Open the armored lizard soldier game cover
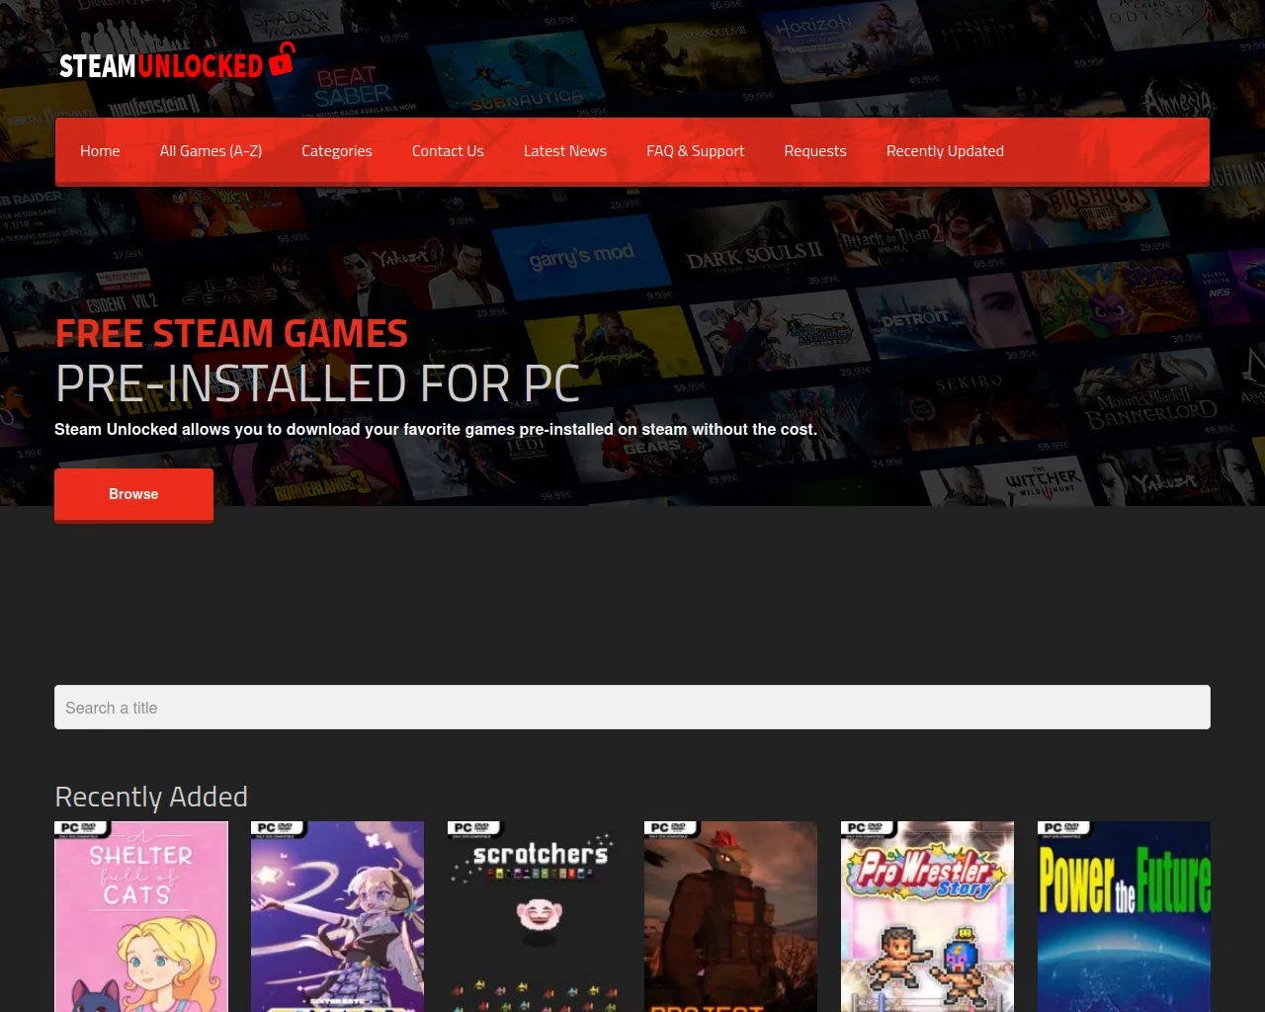Viewport: 1265px width, 1012px height. 730,916
